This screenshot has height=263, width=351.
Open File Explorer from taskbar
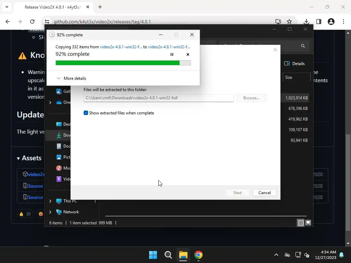(183, 255)
